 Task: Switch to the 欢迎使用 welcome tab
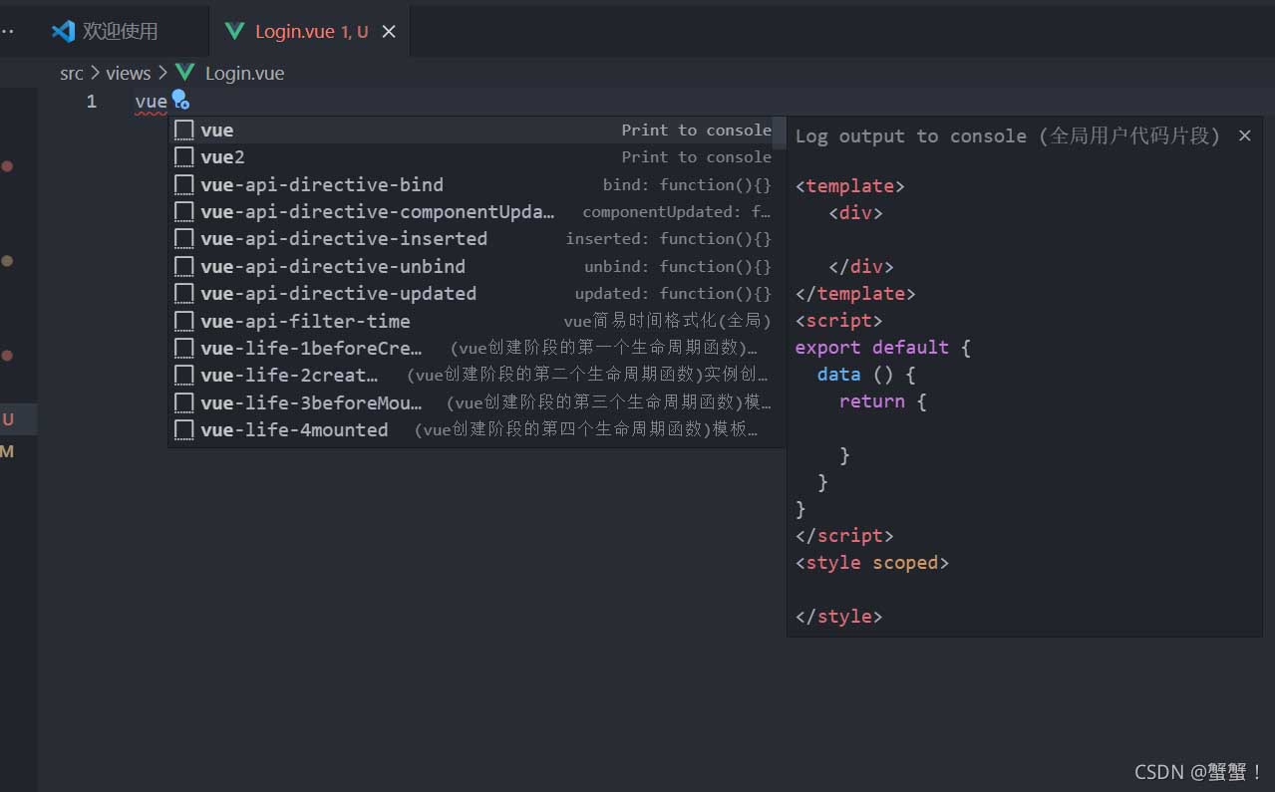point(120,32)
